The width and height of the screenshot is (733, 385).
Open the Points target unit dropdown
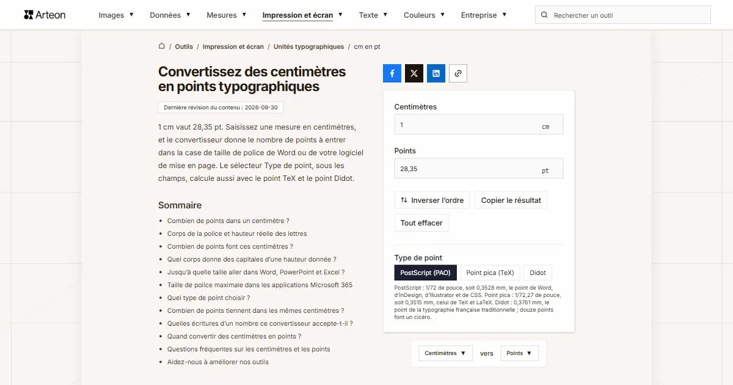point(519,353)
